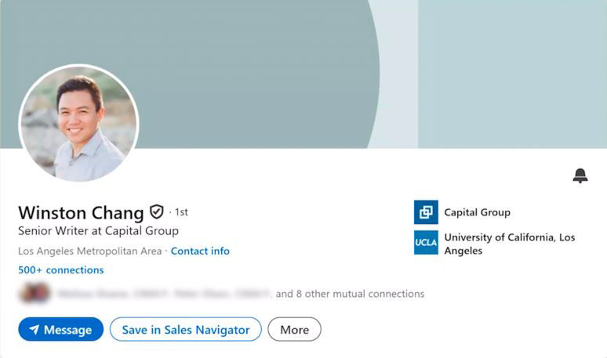
Task: Click the Los Angeles Metropolitan Area location text
Action: click(89, 251)
